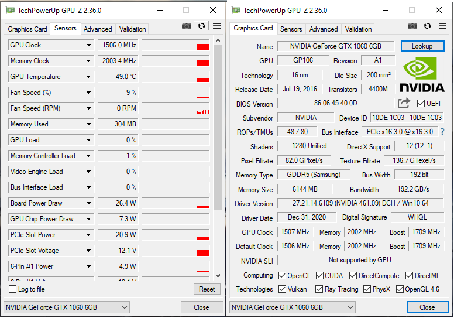Click refresh icon in Graphics Card window
This screenshot has height=318, width=454.
click(427, 26)
